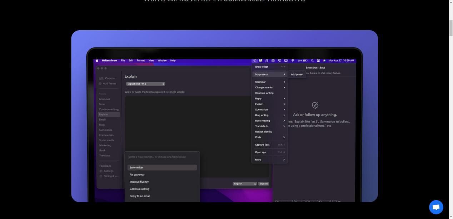The width and height of the screenshot is (453, 219).
Task: Click the Community people icon in the sidebar
Action: (101, 78)
